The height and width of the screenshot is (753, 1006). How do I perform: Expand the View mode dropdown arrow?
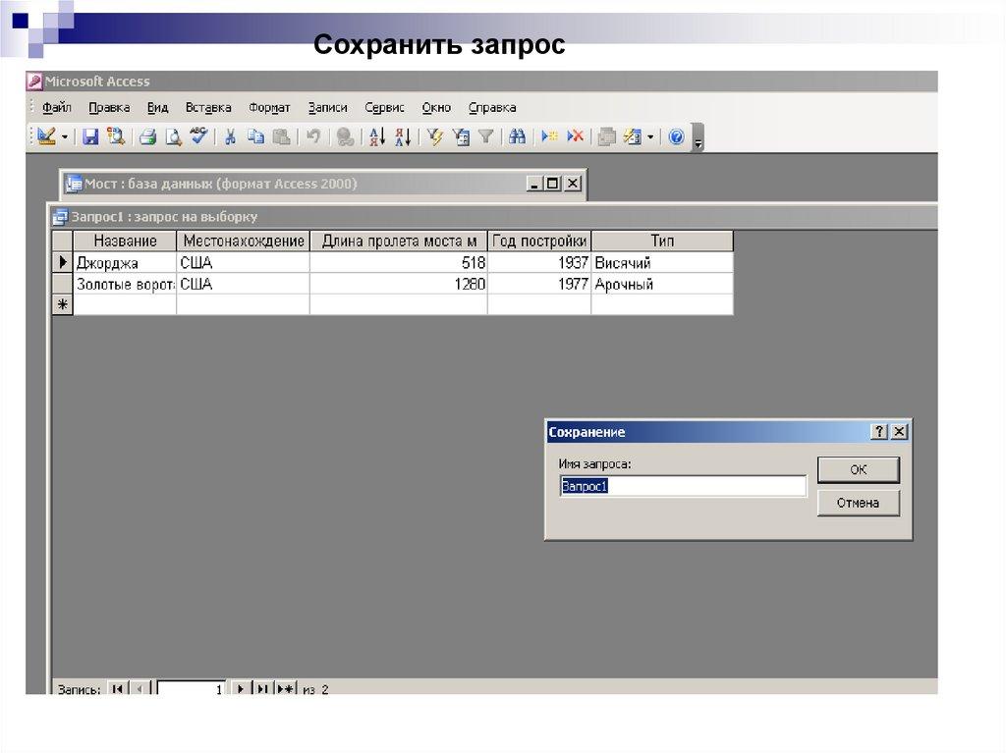point(65,137)
